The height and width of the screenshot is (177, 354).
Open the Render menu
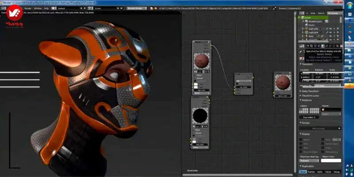(28, 8)
